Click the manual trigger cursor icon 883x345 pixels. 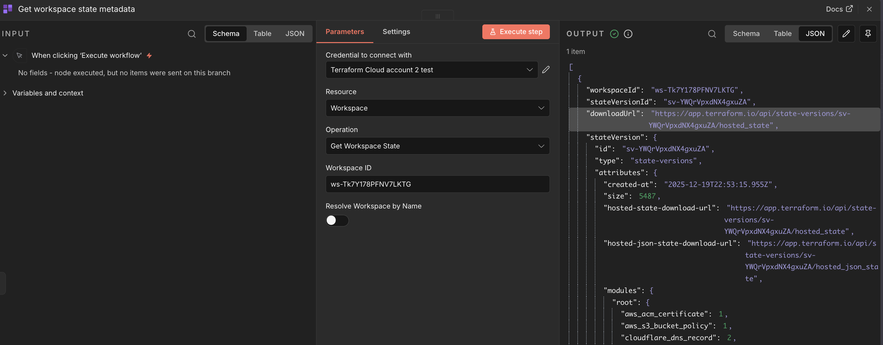point(20,56)
